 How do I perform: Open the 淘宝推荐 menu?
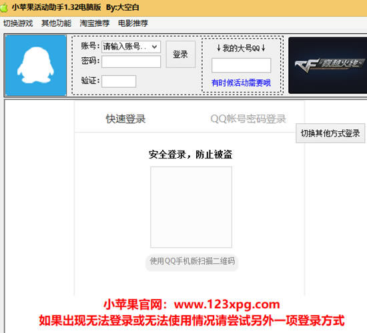[95, 23]
